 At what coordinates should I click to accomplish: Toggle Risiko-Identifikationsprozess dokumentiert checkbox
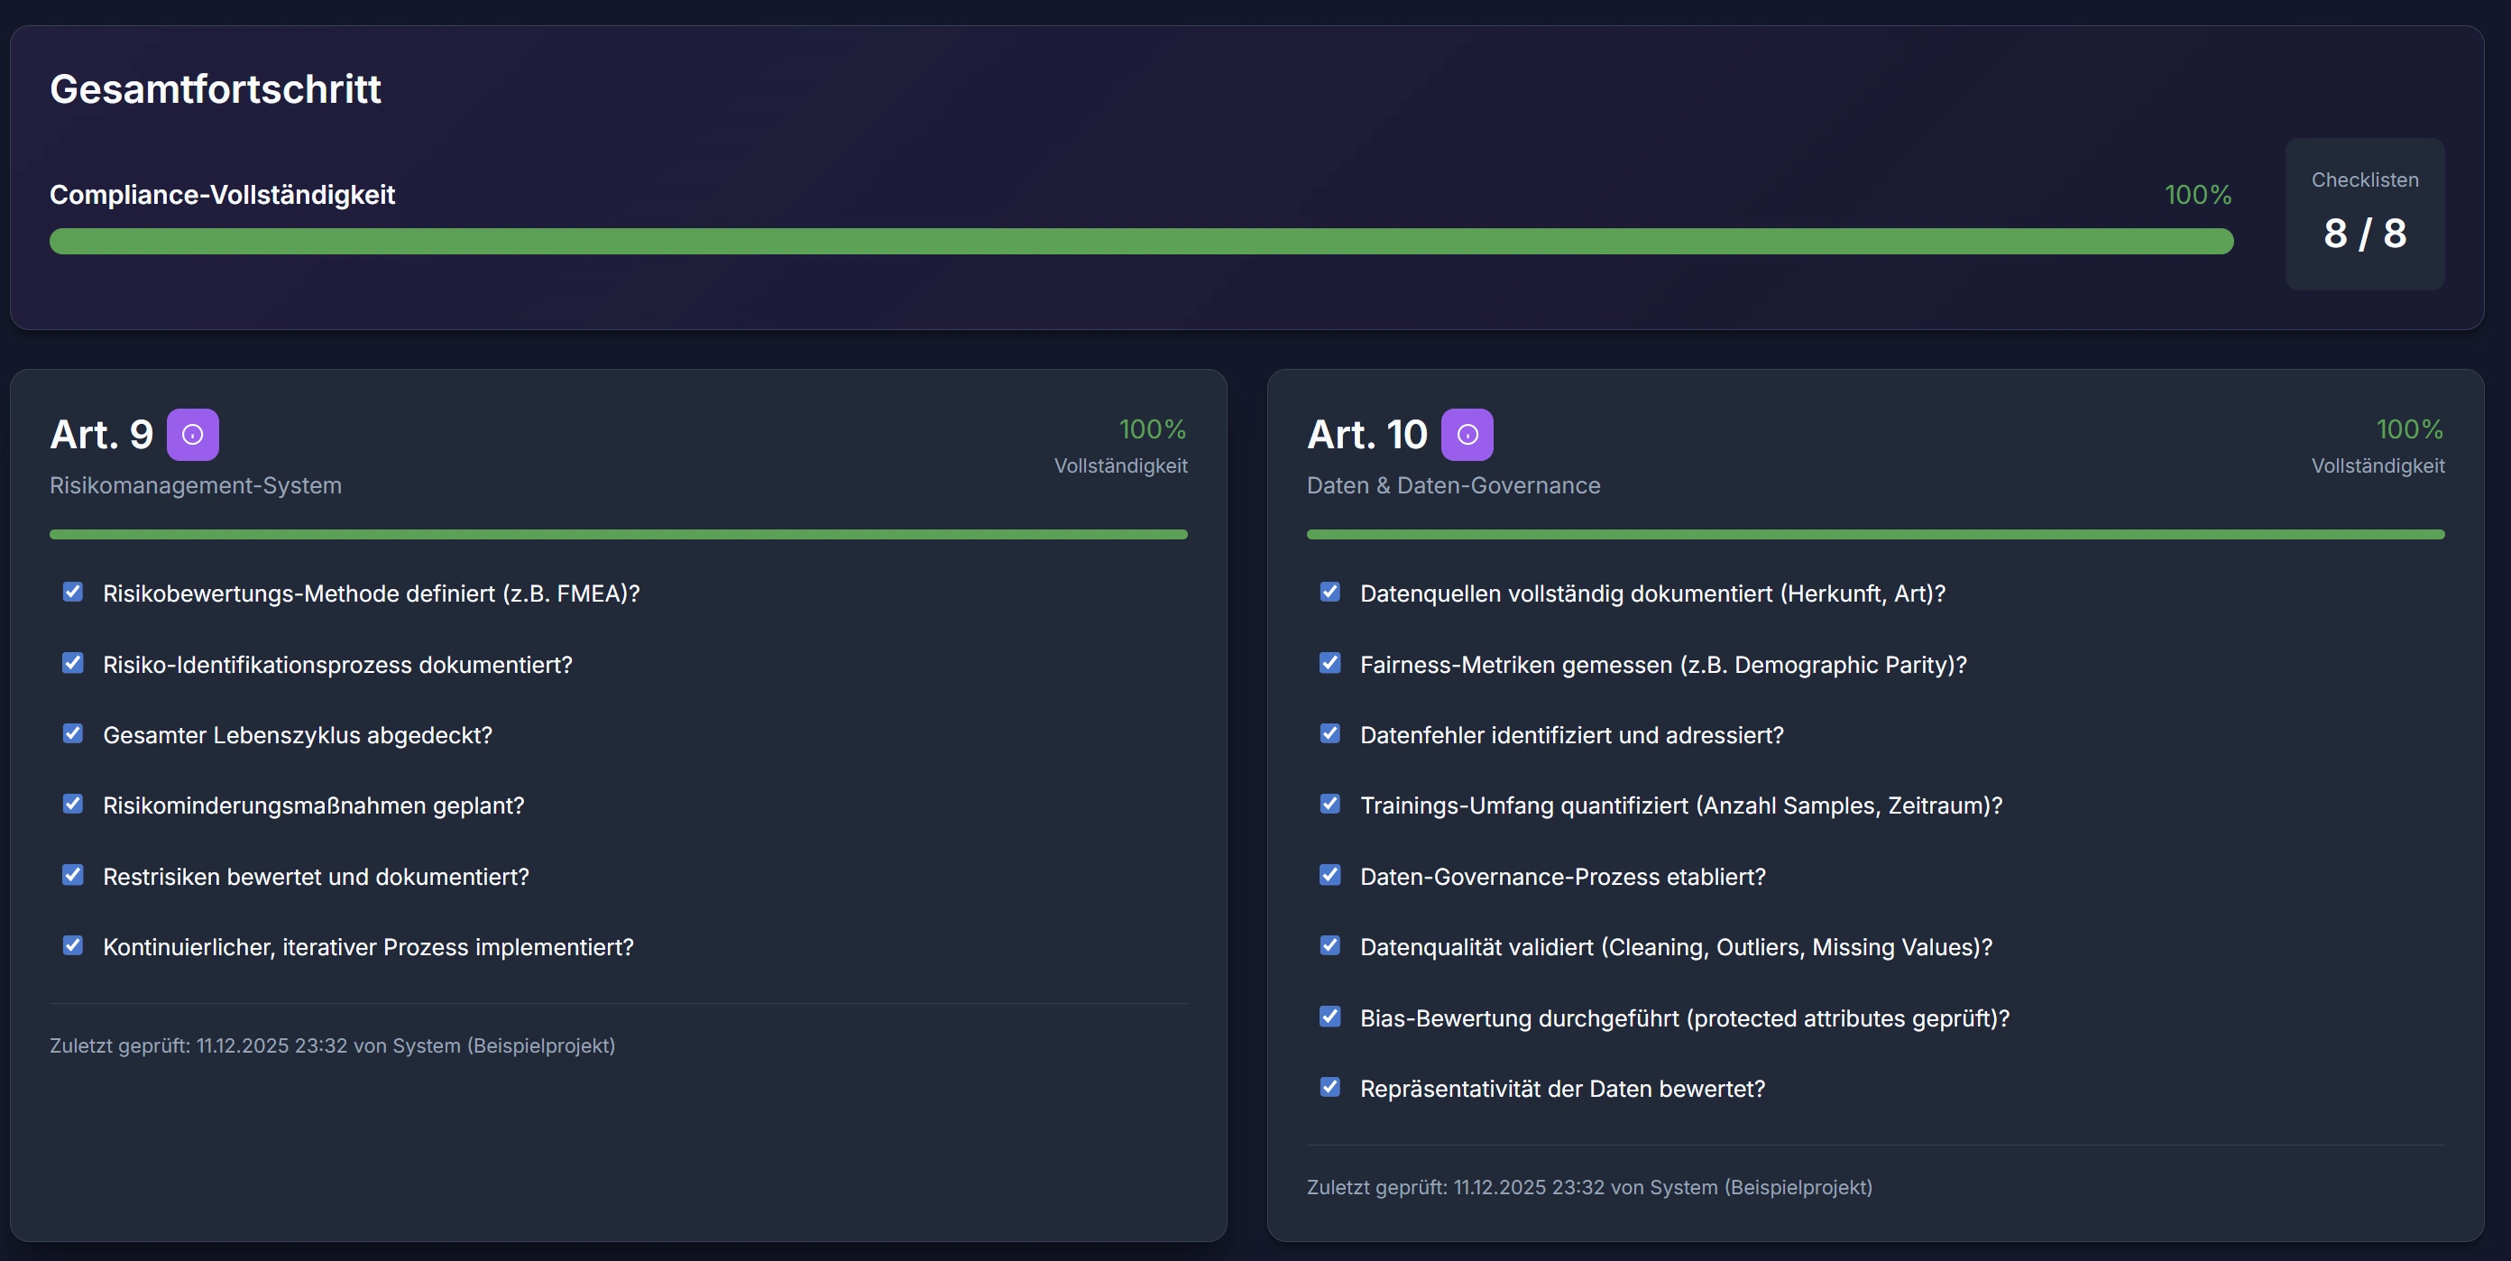click(x=73, y=664)
